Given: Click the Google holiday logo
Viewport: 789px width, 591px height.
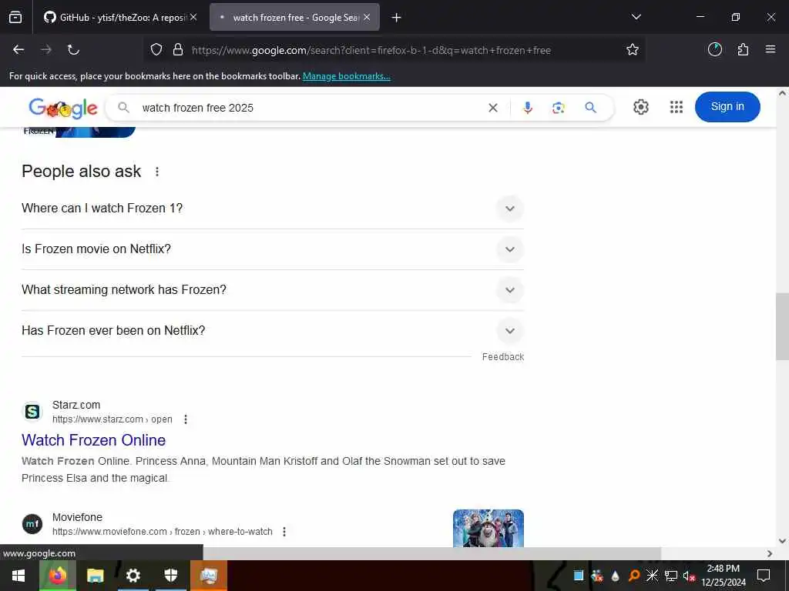Looking at the screenshot, I should [63, 108].
